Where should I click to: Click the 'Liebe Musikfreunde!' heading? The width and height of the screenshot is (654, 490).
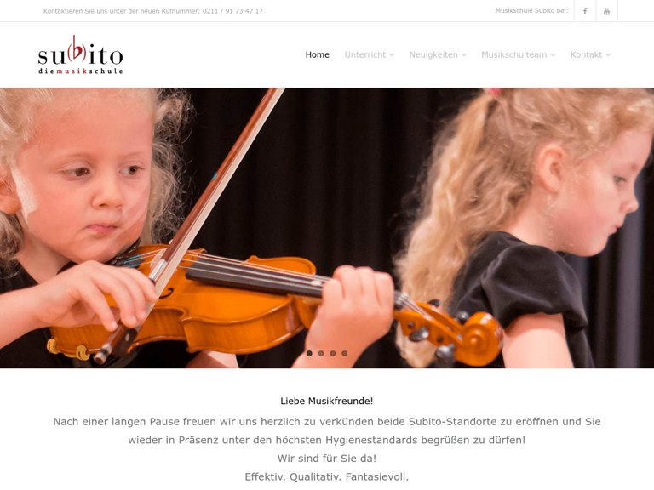coord(327,401)
